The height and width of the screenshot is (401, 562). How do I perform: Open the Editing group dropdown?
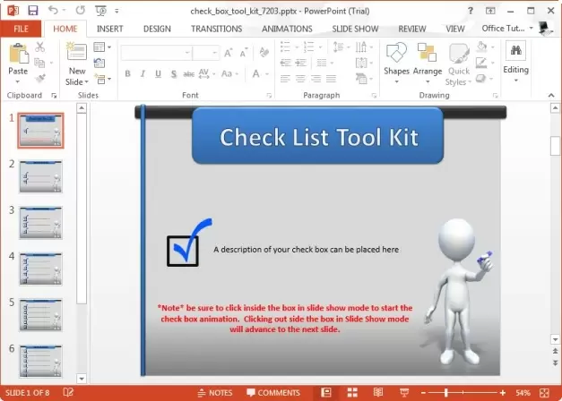pos(515,63)
